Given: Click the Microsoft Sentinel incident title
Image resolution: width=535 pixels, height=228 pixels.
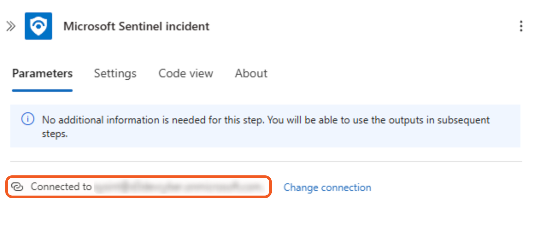Looking at the screenshot, I should [136, 26].
